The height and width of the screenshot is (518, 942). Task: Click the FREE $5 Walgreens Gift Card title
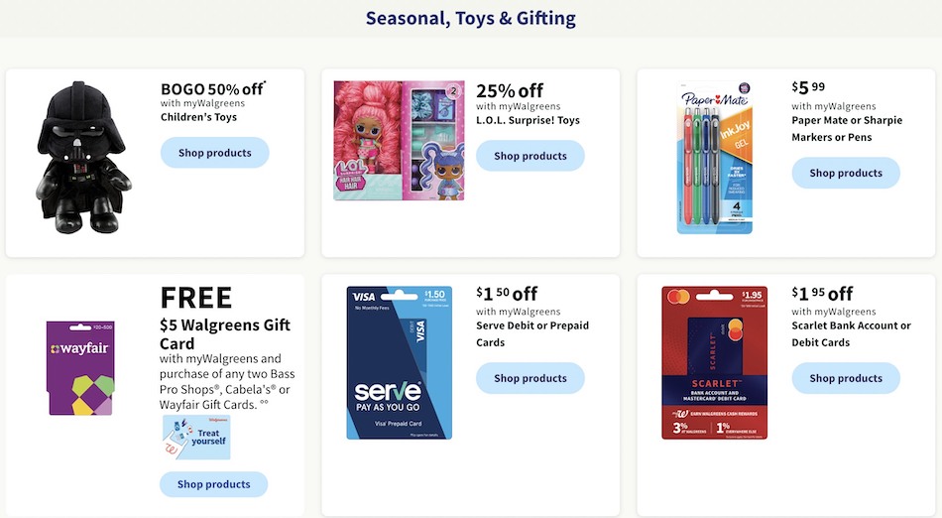coord(225,318)
